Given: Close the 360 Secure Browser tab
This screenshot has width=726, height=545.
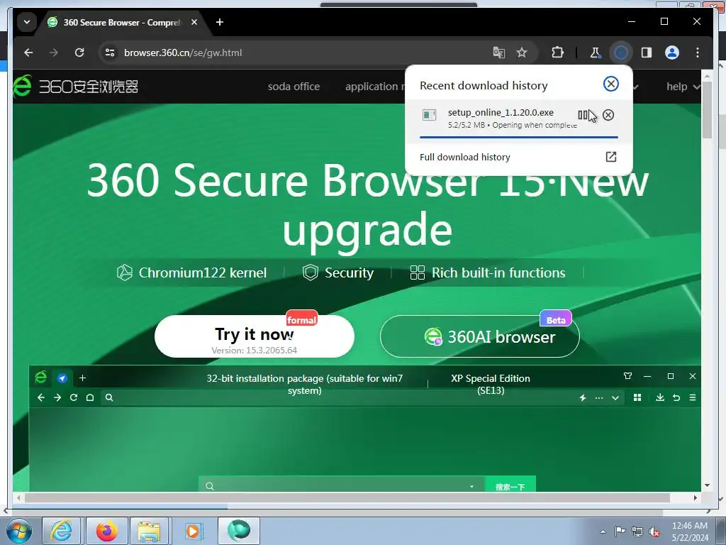Looking at the screenshot, I should [x=194, y=22].
